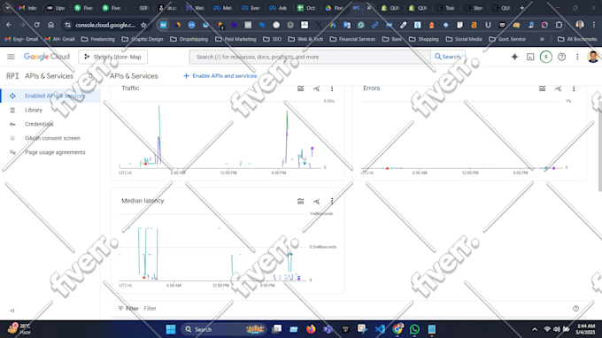Bookmark this page with the star icon
The height and width of the screenshot is (338, 602).
click(x=143, y=25)
